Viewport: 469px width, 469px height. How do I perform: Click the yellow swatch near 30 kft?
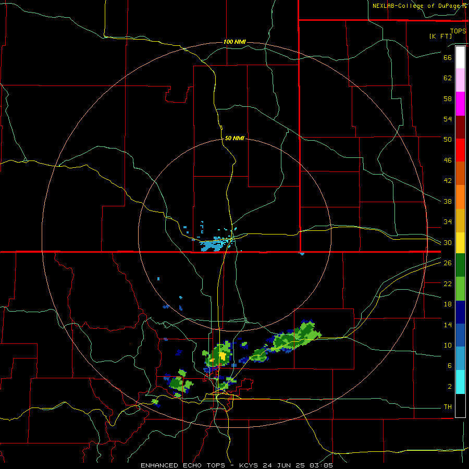click(x=460, y=243)
